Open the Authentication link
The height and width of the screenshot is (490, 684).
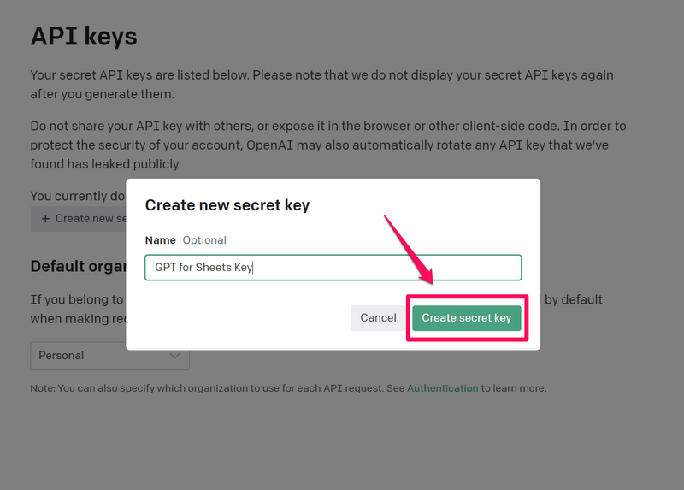click(442, 388)
